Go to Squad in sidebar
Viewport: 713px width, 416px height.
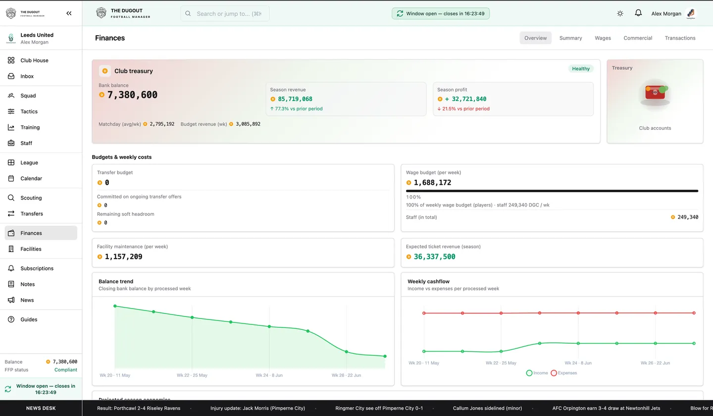41,96
